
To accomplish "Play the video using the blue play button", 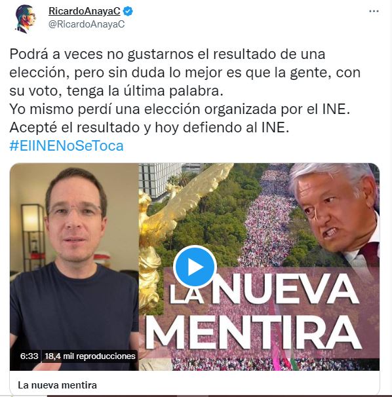I will tap(195, 267).
